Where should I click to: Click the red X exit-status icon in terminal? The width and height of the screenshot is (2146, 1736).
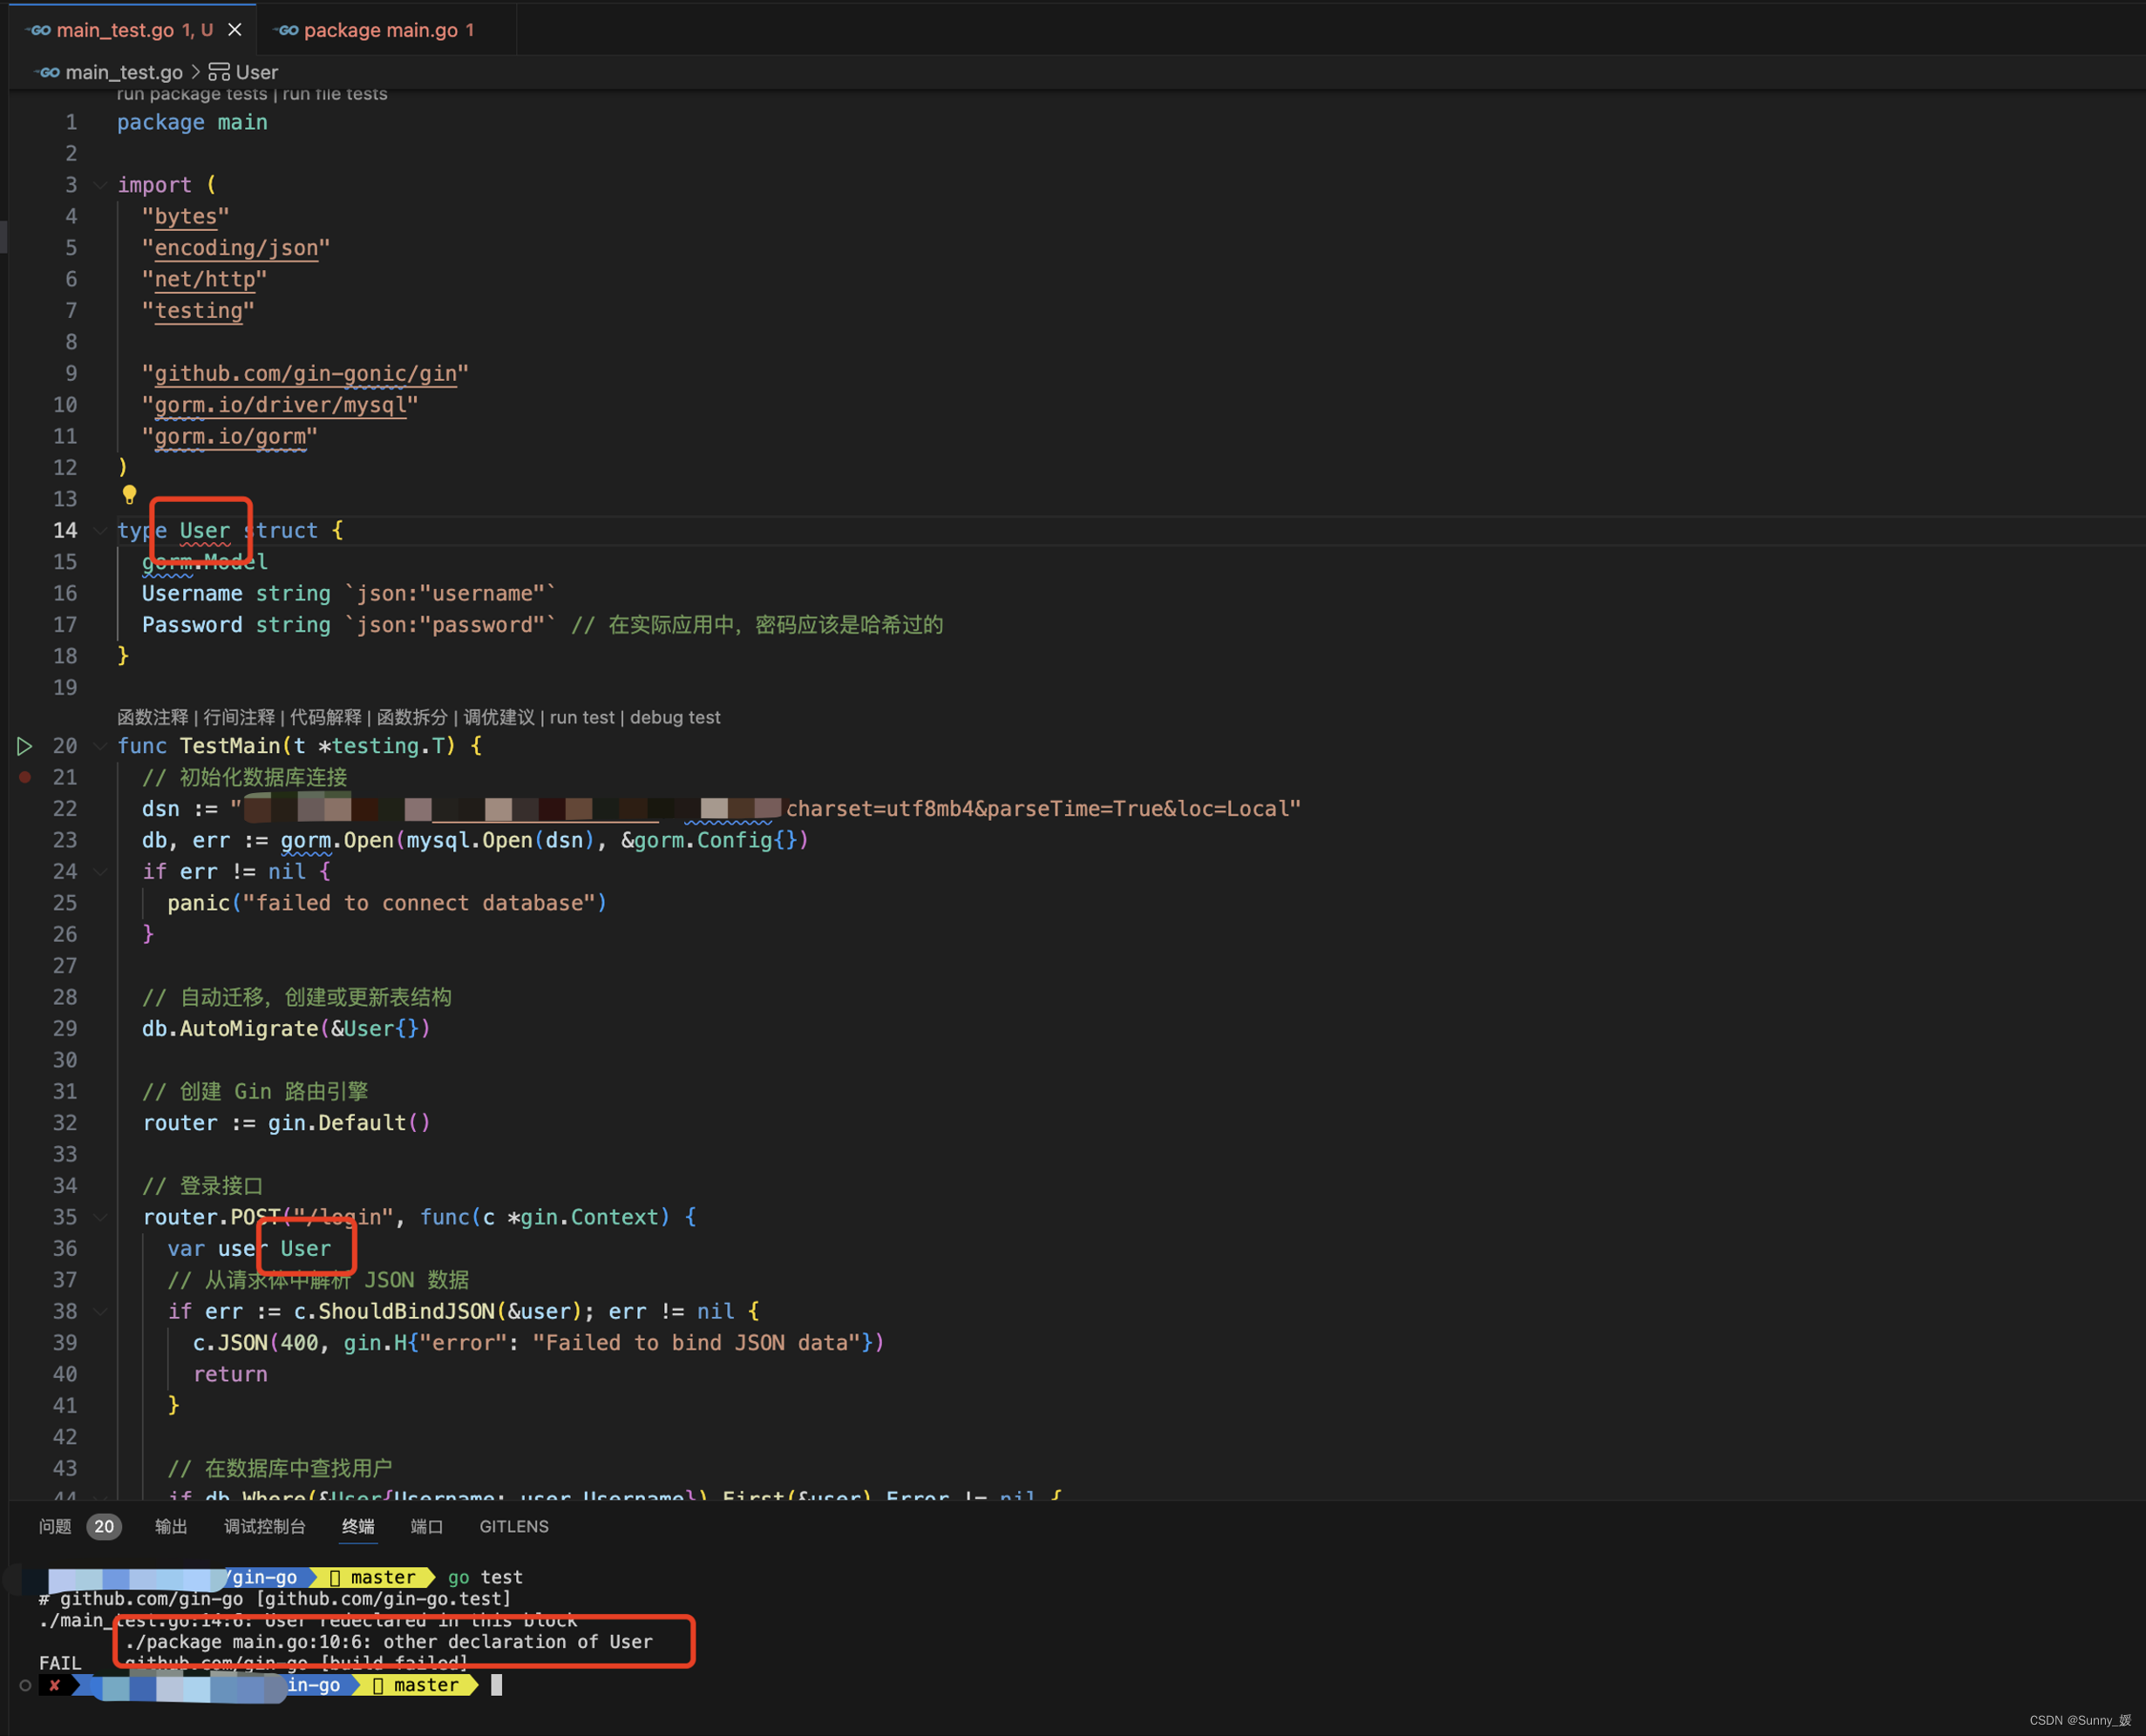pyautogui.click(x=55, y=1685)
